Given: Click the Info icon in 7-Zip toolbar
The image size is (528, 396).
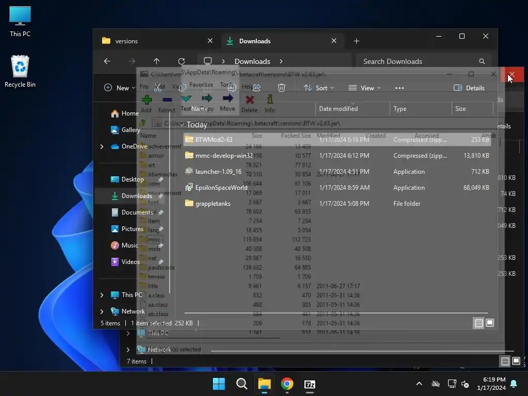Looking at the screenshot, I should [270, 100].
